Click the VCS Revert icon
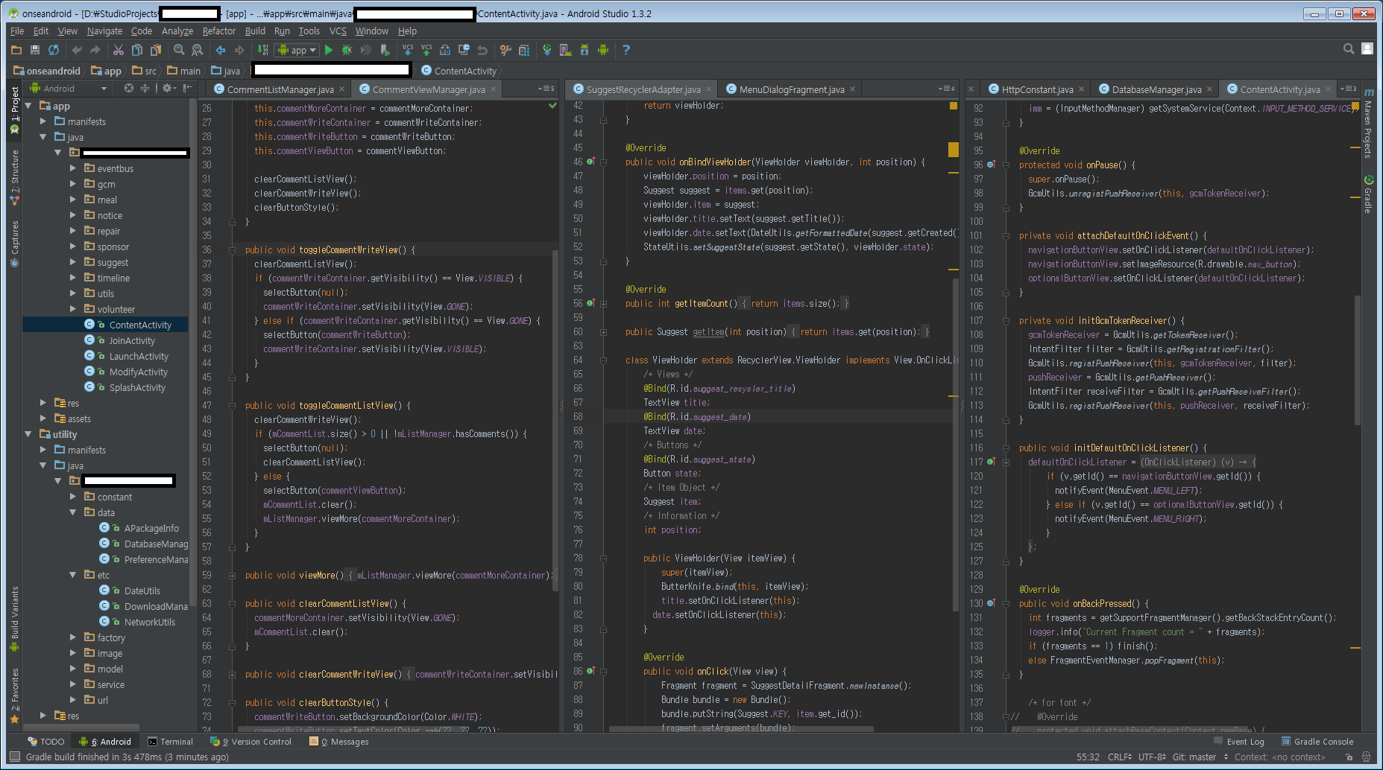 click(482, 50)
